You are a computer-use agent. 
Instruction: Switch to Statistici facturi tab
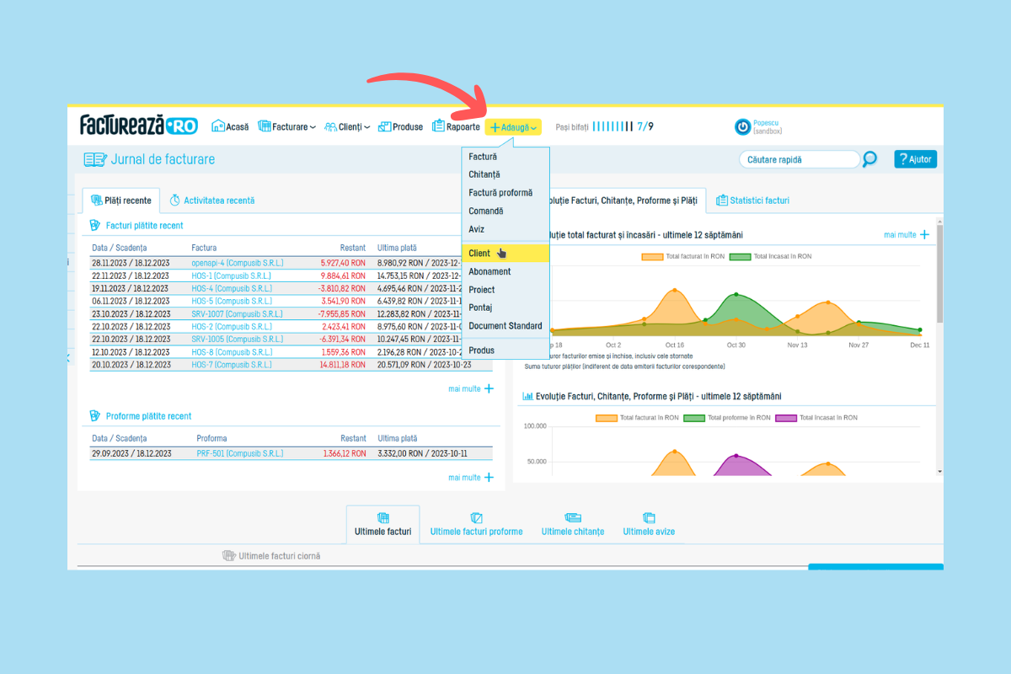coord(752,201)
